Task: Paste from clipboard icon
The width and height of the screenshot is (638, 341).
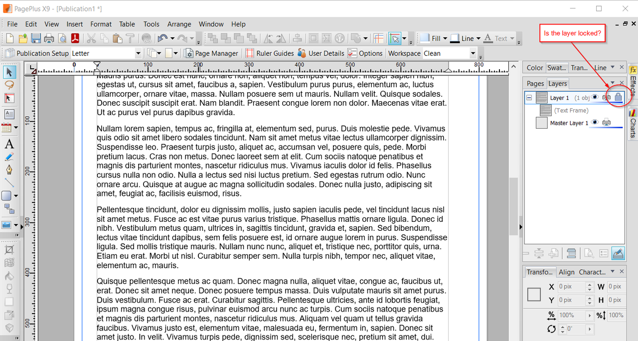Action: click(x=117, y=38)
